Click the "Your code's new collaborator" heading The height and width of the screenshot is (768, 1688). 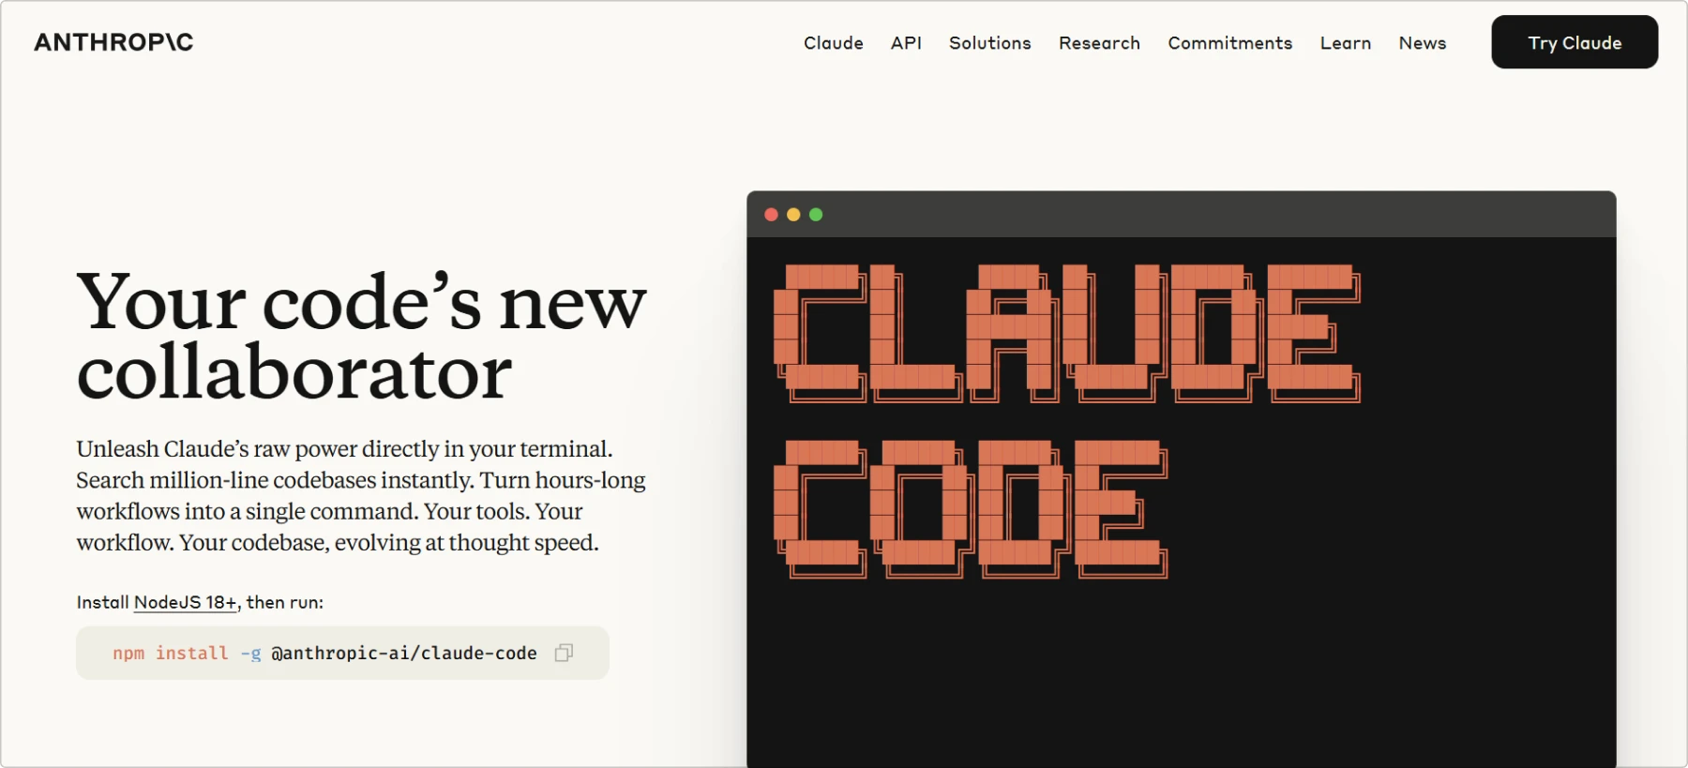coord(361,336)
